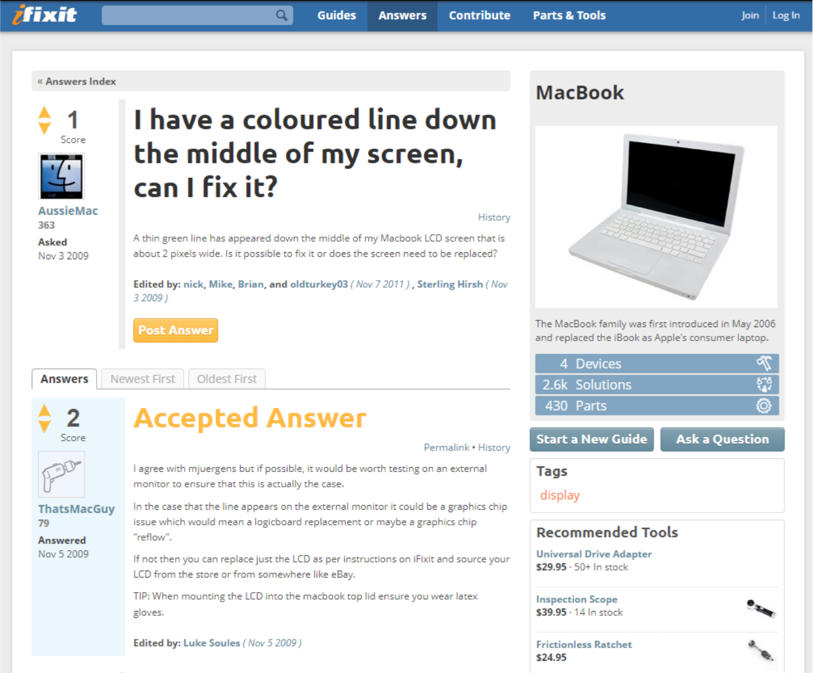This screenshot has width=813, height=673.
Task: Downvote the accepted answer
Action: coord(44,426)
